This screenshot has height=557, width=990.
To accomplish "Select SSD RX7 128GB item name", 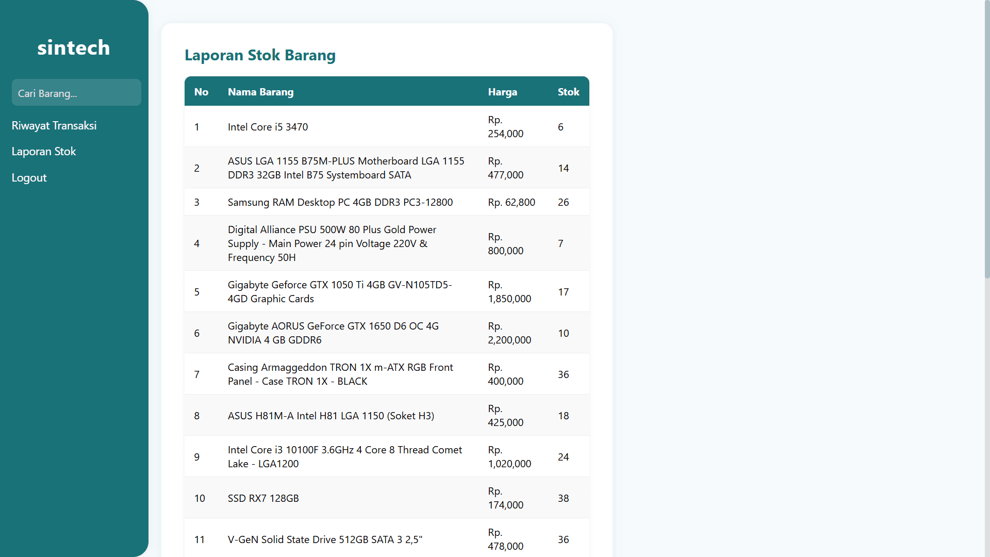I will (x=263, y=498).
